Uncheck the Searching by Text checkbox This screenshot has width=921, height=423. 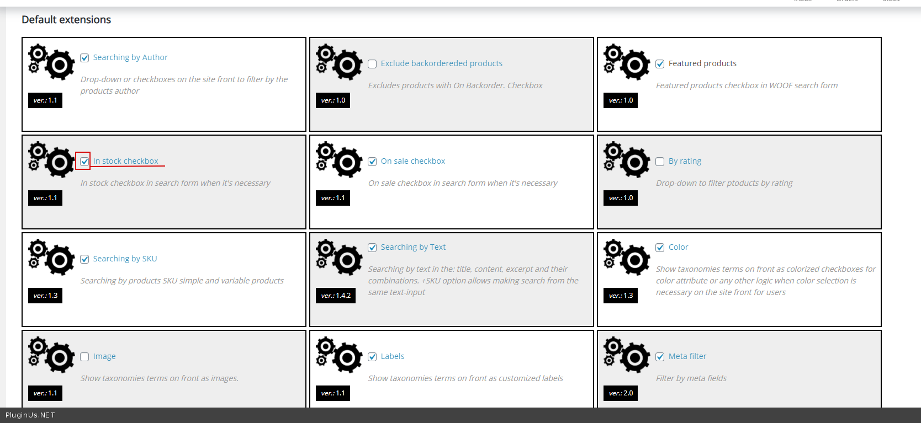pyautogui.click(x=372, y=248)
